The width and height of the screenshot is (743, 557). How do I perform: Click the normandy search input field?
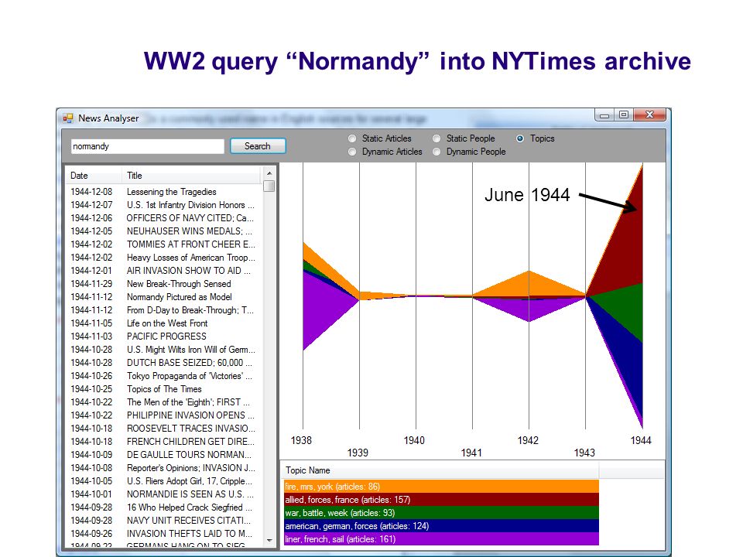(147, 146)
